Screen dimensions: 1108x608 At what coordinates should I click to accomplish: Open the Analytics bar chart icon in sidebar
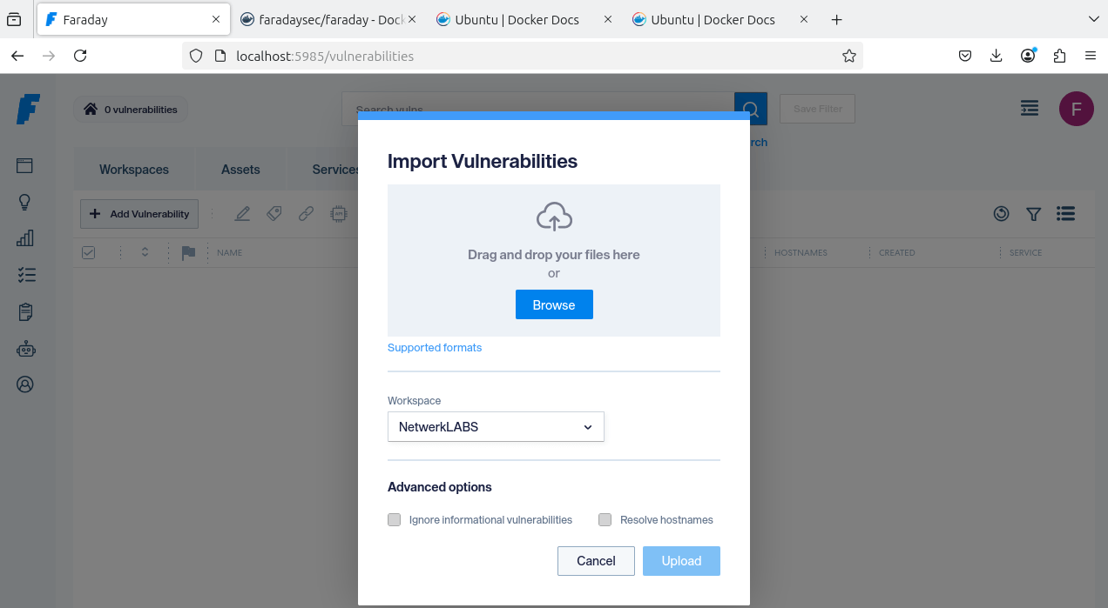(25, 237)
